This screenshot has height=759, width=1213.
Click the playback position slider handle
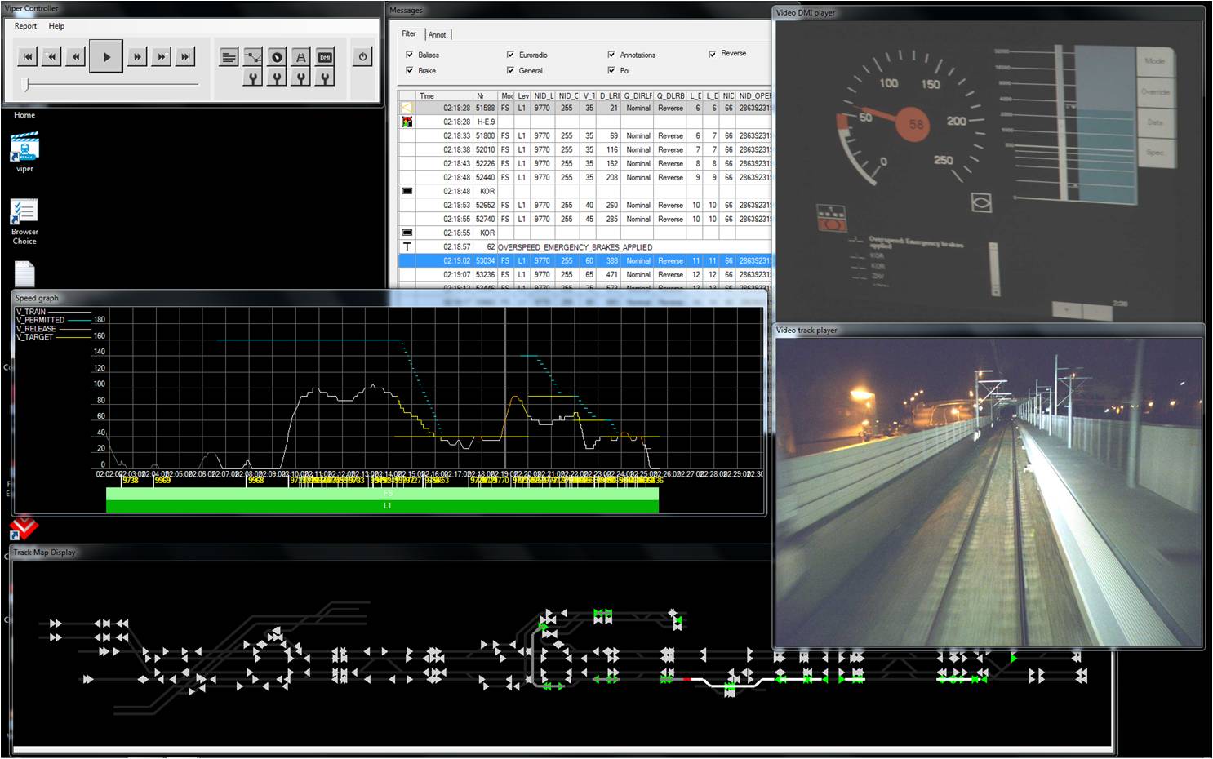26,84
